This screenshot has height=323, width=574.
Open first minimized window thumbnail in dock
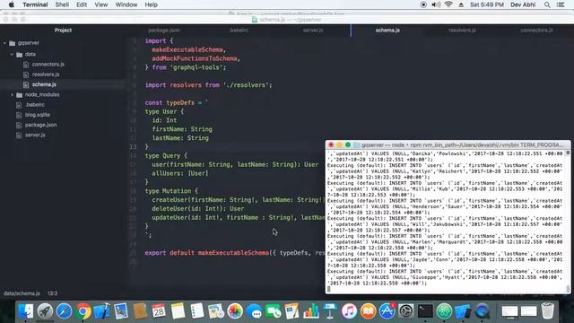coord(509,311)
